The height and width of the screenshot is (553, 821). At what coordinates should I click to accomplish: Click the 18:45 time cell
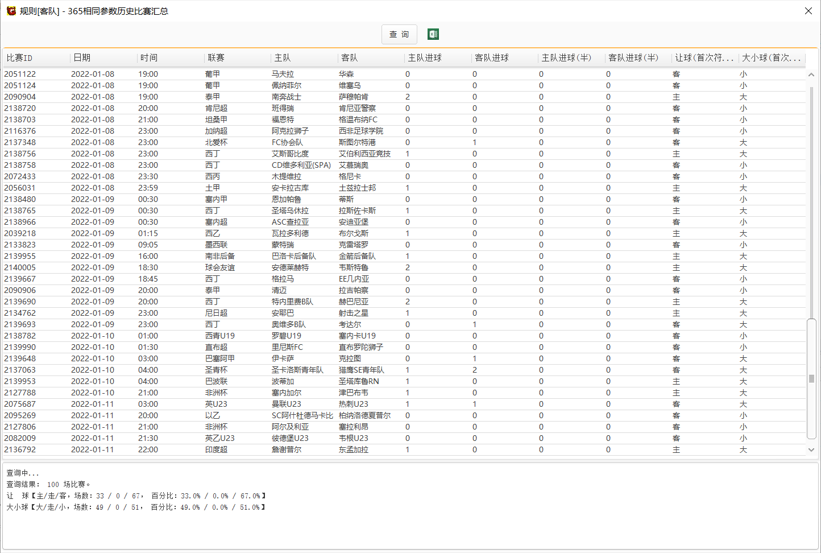148,279
